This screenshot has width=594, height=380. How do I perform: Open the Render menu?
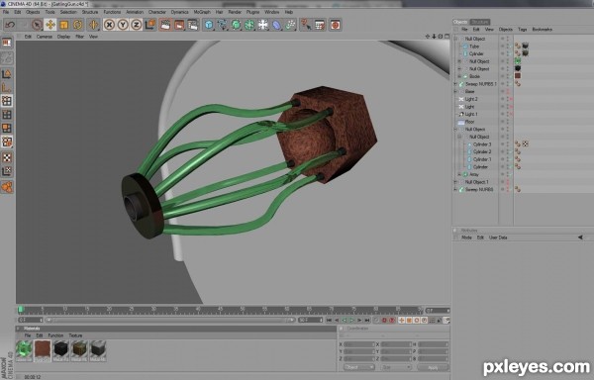[235, 12]
